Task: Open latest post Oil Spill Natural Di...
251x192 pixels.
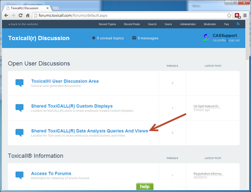Action: click(207, 106)
